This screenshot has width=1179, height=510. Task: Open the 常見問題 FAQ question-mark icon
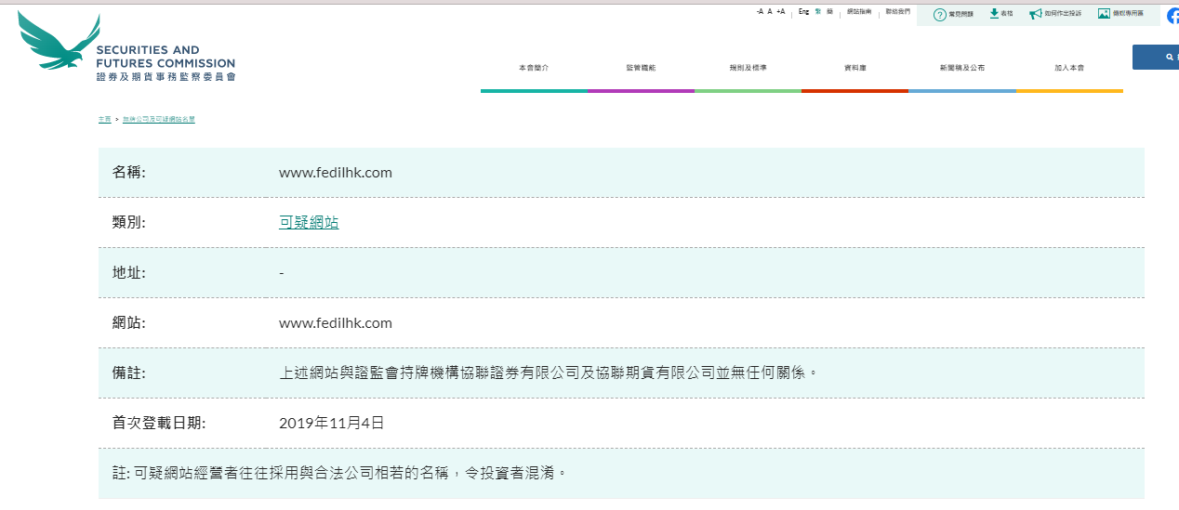tap(939, 14)
